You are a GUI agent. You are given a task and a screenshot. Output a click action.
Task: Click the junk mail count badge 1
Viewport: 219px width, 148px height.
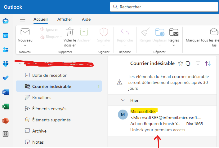coord(98,86)
